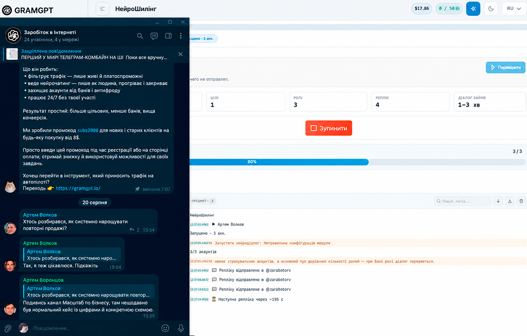Click the quoted reply above Так, я теж цікавлюся

coord(72,254)
